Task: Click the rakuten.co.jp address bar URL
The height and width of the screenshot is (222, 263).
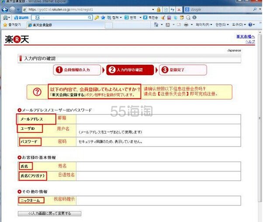Action: tap(61, 10)
